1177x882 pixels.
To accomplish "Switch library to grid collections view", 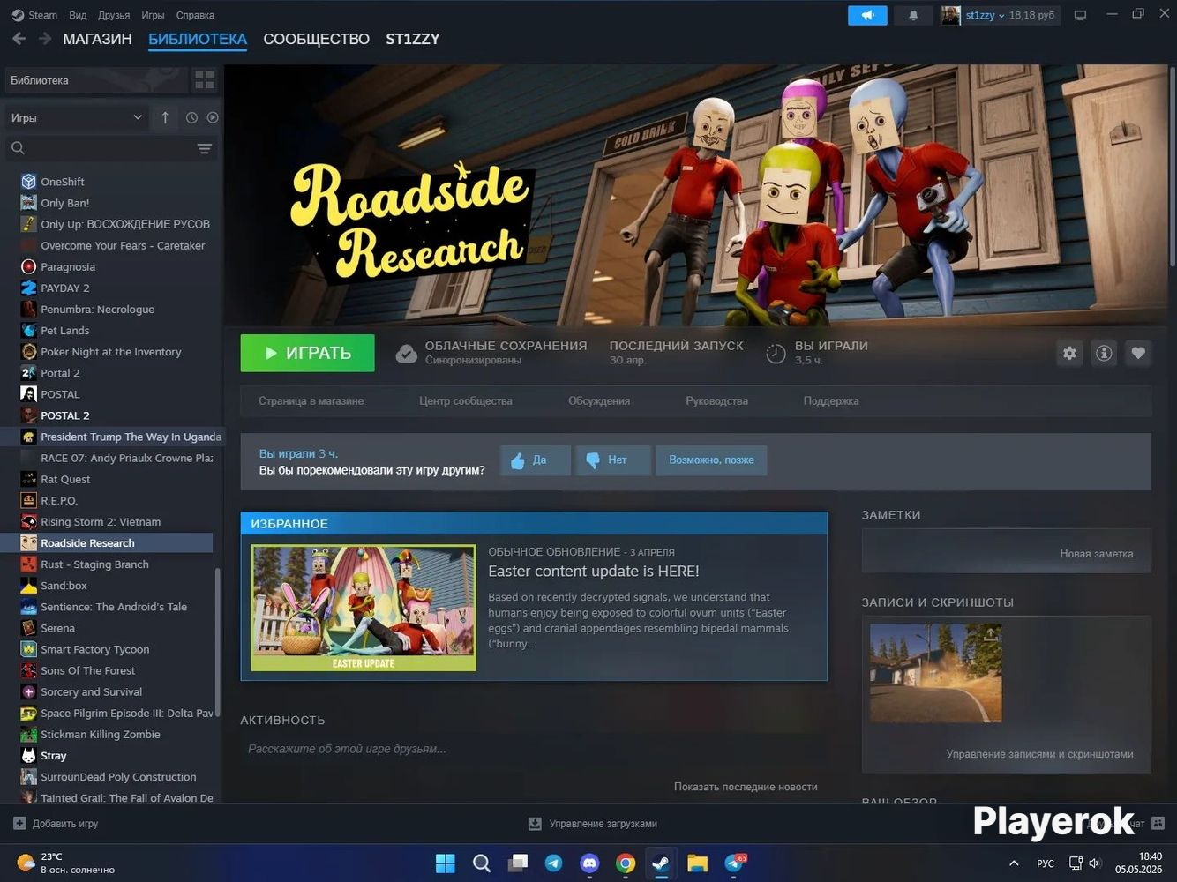I will [205, 80].
